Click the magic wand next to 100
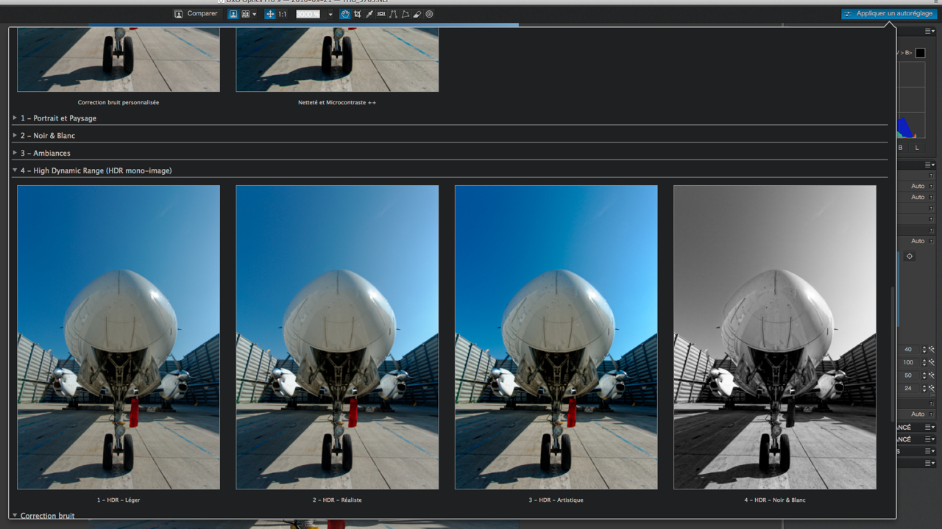942x529 pixels. coord(931,362)
